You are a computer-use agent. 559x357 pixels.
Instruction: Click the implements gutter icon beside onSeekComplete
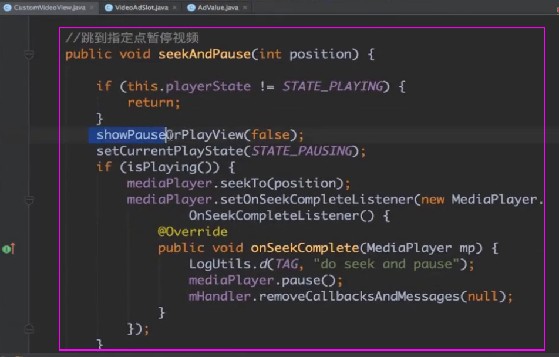[x=8, y=249]
